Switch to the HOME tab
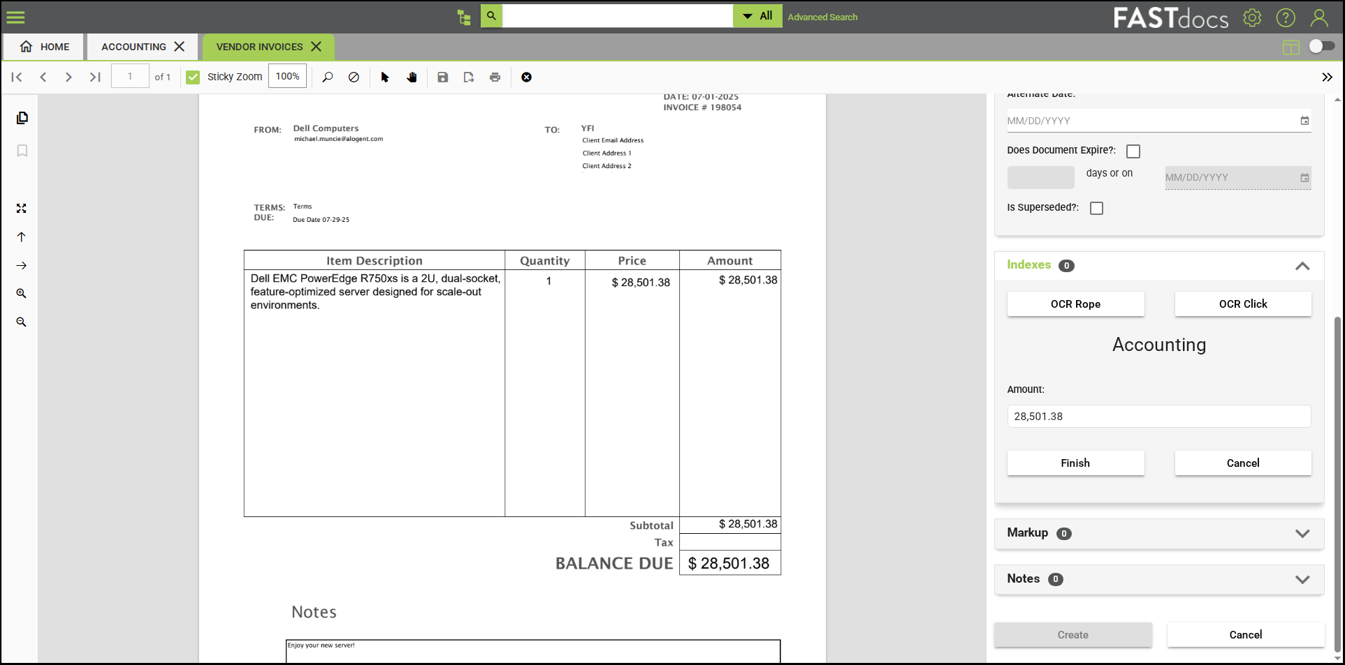Screen dimensions: 1345x665 [x=43, y=47]
